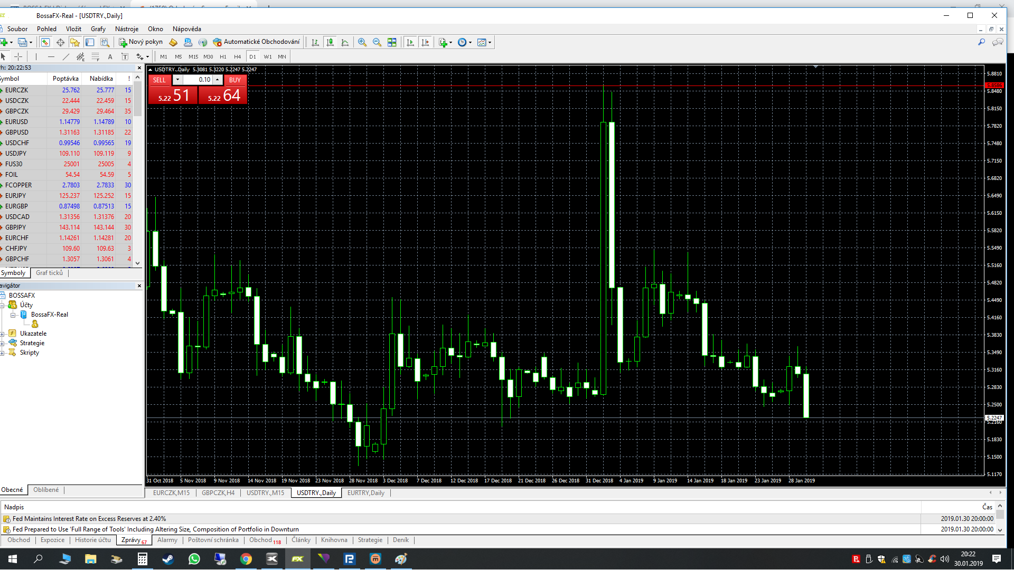Expand the Strategie tree node
Screen dimensions: 1014x570
[x=3, y=343]
